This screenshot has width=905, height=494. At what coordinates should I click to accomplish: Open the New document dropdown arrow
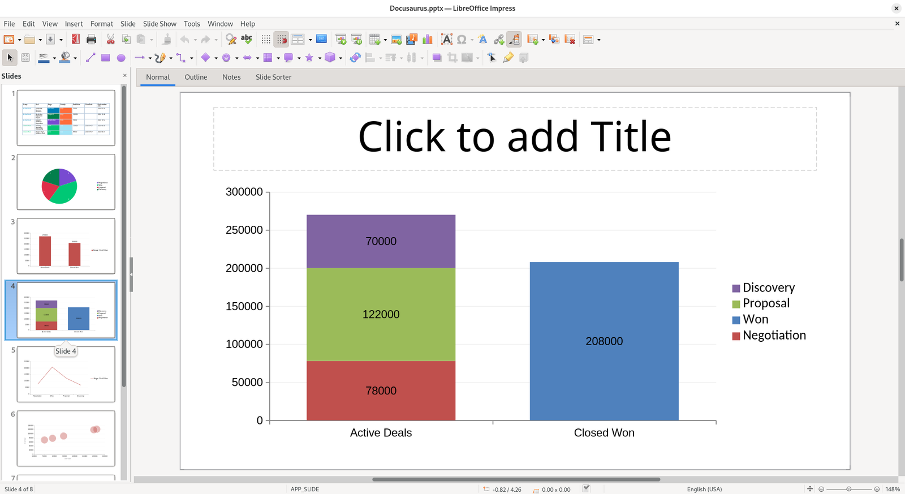[19, 40]
